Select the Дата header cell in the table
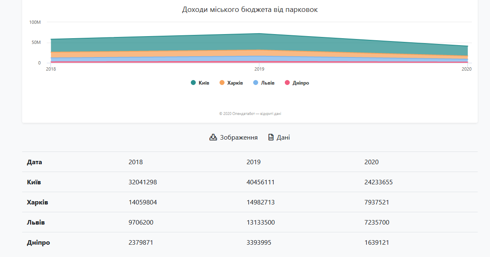This screenshot has width=490, height=257. [x=34, y=162]
